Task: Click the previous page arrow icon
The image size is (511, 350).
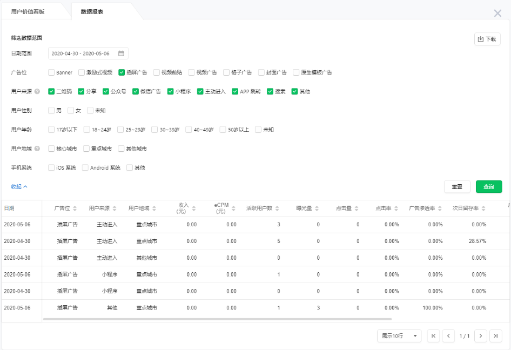Action: click(449, 335)
